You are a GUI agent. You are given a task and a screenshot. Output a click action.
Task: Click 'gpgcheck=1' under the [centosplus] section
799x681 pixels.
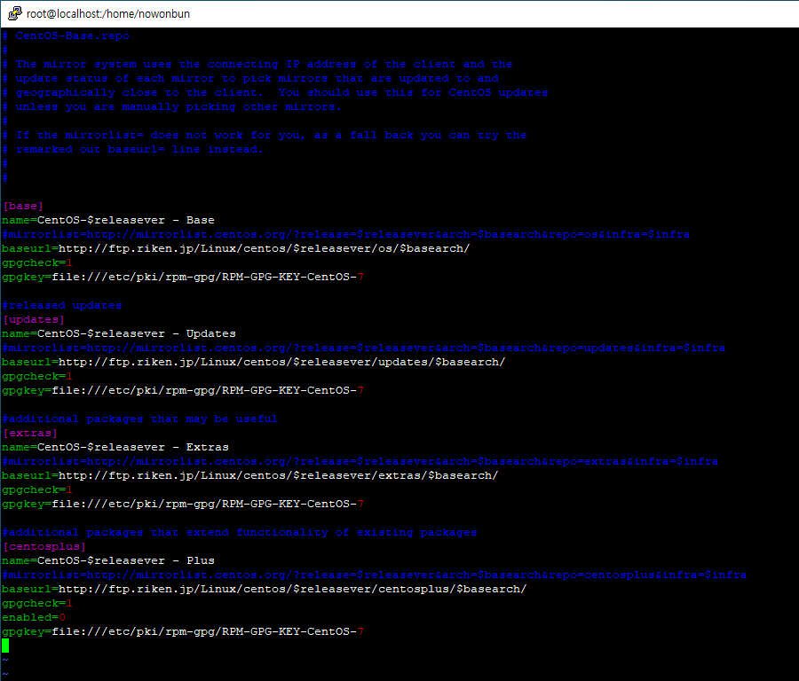tap(37, 604)
